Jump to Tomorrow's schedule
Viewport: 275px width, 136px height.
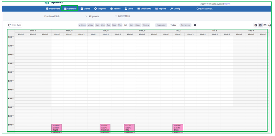(x=185, y=25)
